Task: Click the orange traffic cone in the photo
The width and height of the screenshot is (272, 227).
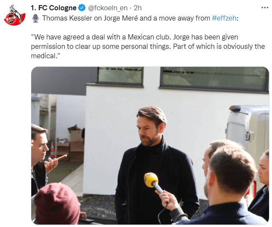Action: (52, 150)
